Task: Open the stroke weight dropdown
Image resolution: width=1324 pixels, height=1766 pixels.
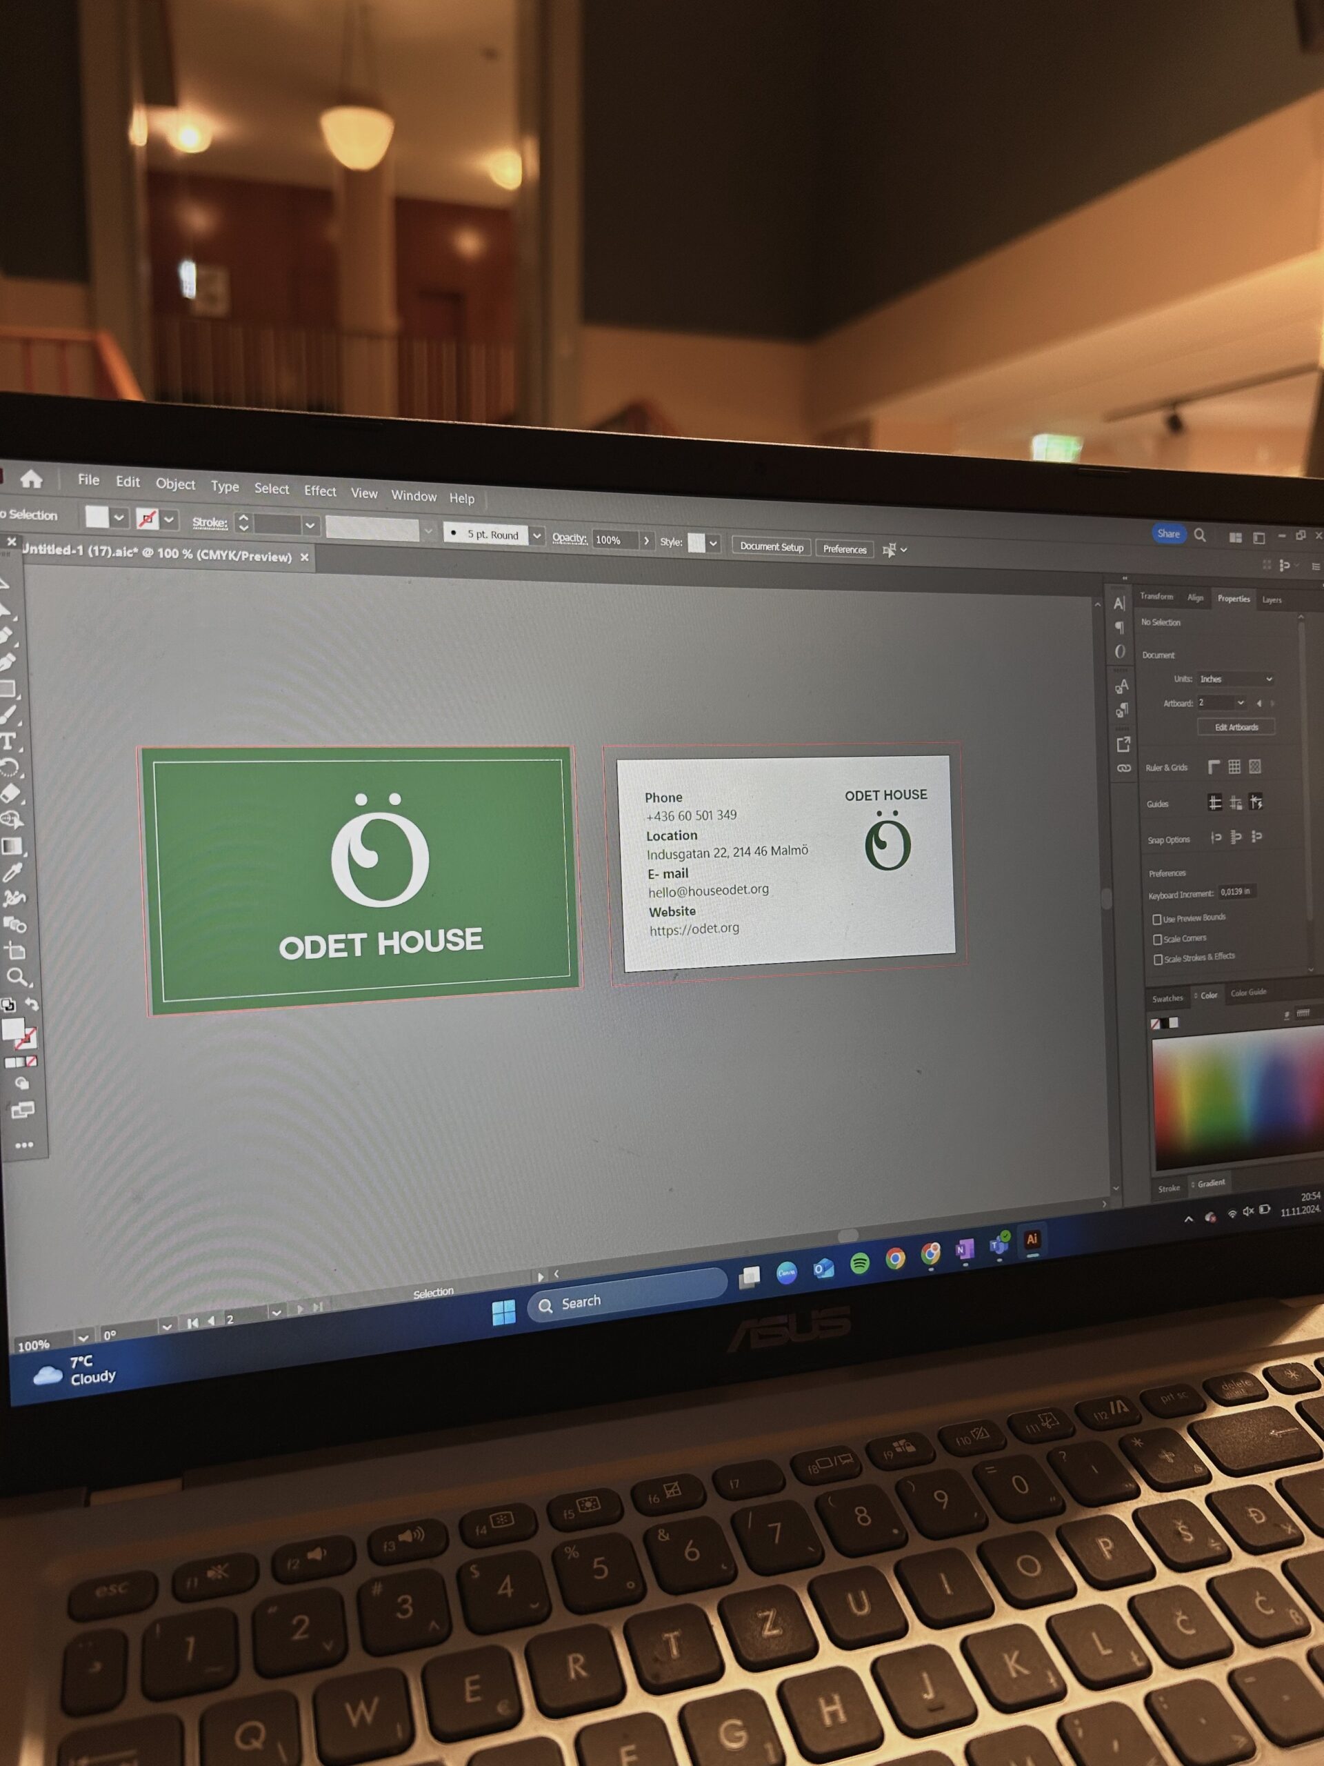Action: click(310, 526)
